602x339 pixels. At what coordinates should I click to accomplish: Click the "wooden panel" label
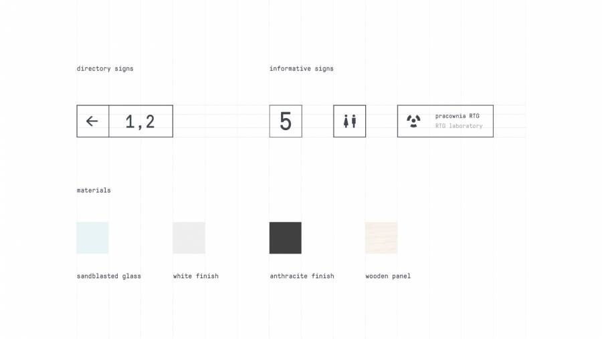(388, 276)
